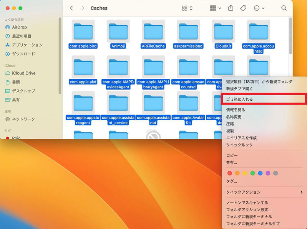
Task: Go forward with the right chevron button
Action: pyautogui.click(x=83, y=8)
